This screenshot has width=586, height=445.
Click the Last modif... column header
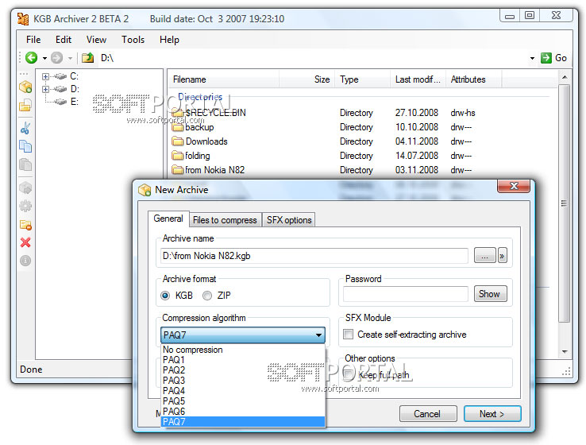pos(418,79)
